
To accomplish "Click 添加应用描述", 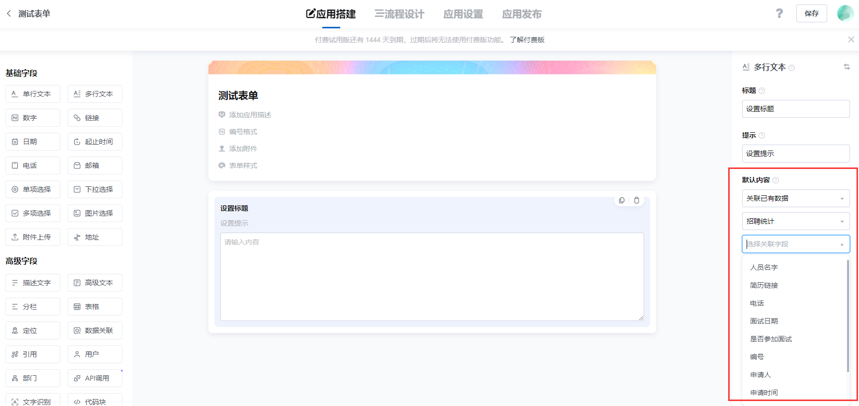I will pos(245,115).
